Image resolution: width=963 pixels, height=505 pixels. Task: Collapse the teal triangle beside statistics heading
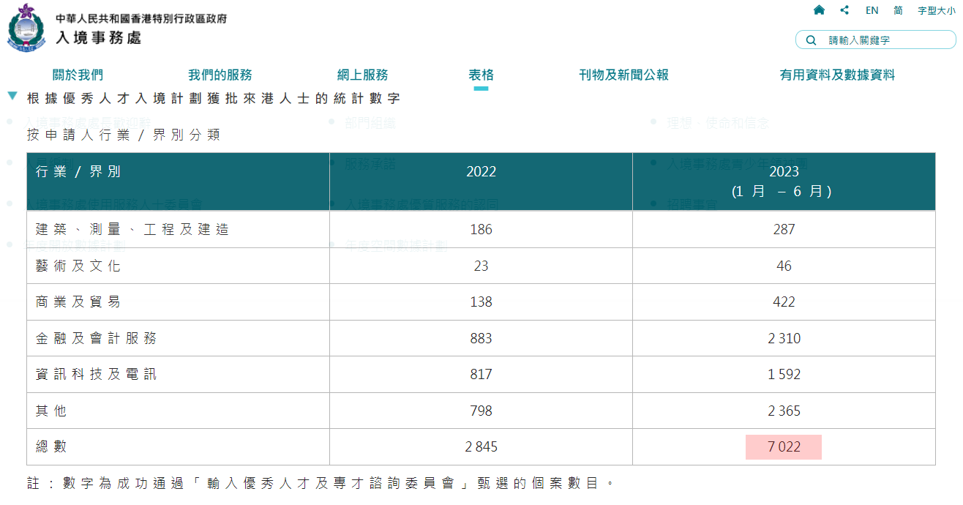[12, 96]
